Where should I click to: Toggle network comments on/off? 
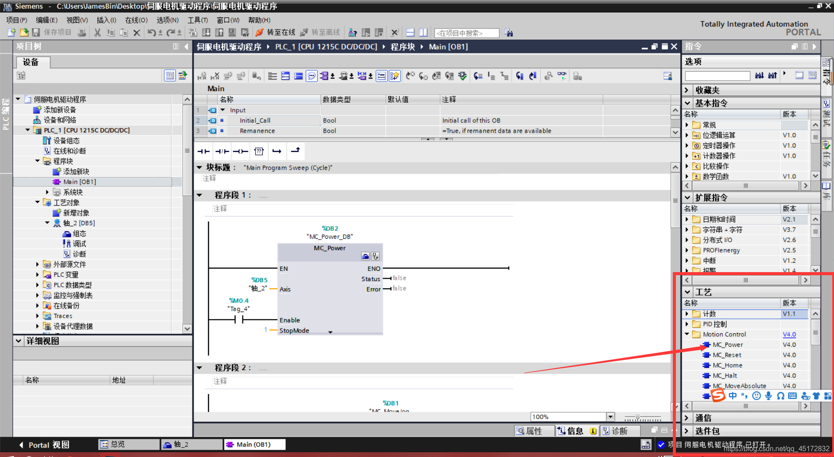point(381,76)
